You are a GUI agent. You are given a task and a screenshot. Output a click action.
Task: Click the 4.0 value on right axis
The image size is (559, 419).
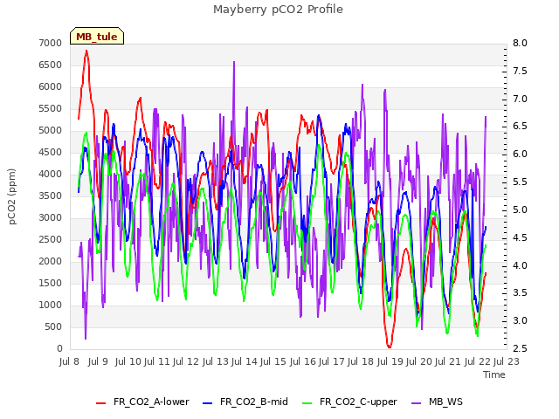tap(520, 265)
